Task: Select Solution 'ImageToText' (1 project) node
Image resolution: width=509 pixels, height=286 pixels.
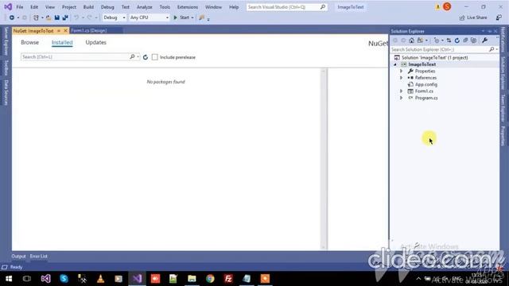Action: pos(431,58)
